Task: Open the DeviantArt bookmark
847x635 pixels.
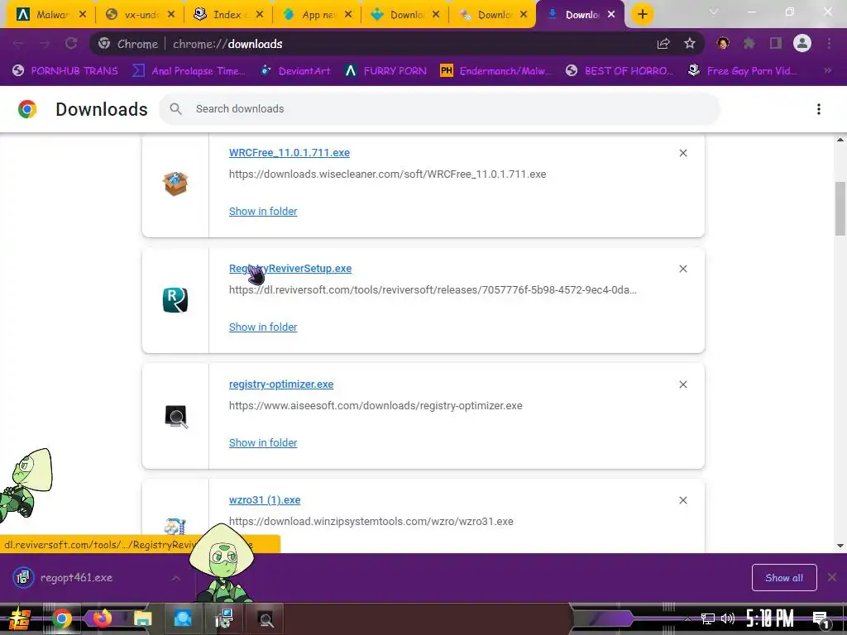Action: coord(295,71)
